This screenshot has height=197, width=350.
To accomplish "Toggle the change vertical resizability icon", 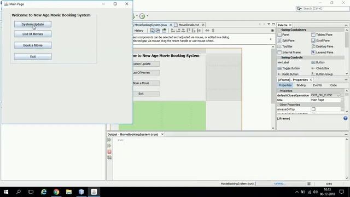I will pyautogui.click(x=213, y=31).
